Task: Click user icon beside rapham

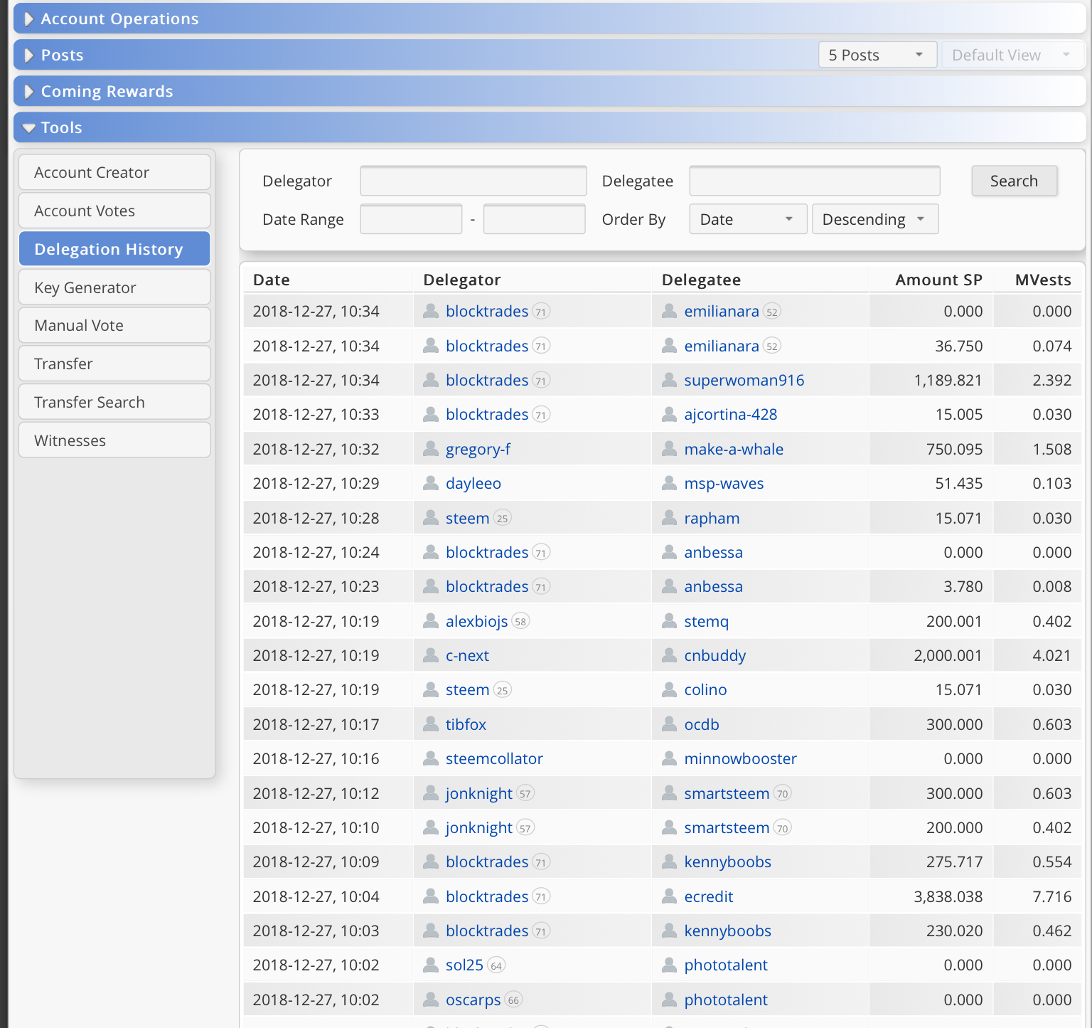Action: 669,518
